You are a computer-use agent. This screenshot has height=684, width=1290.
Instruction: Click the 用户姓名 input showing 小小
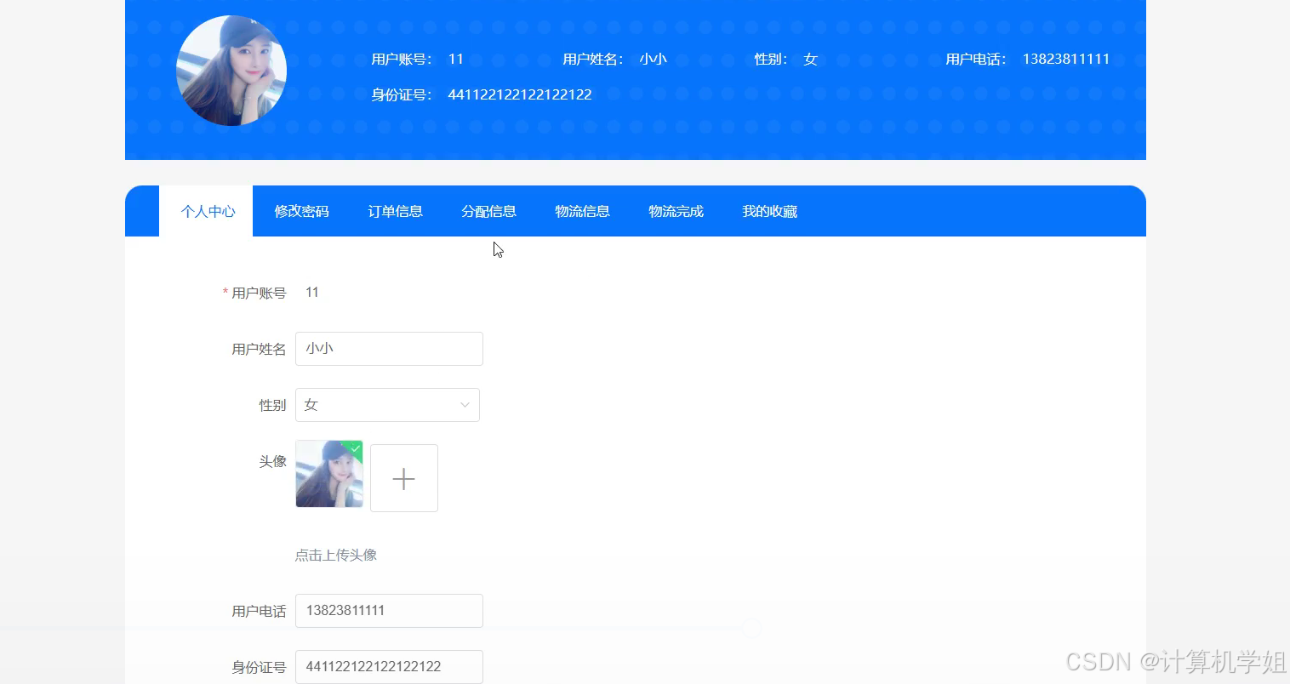pos(389,349)
